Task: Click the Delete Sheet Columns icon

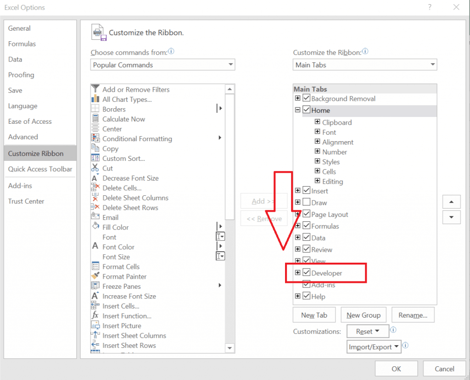Action: point(95,198)
